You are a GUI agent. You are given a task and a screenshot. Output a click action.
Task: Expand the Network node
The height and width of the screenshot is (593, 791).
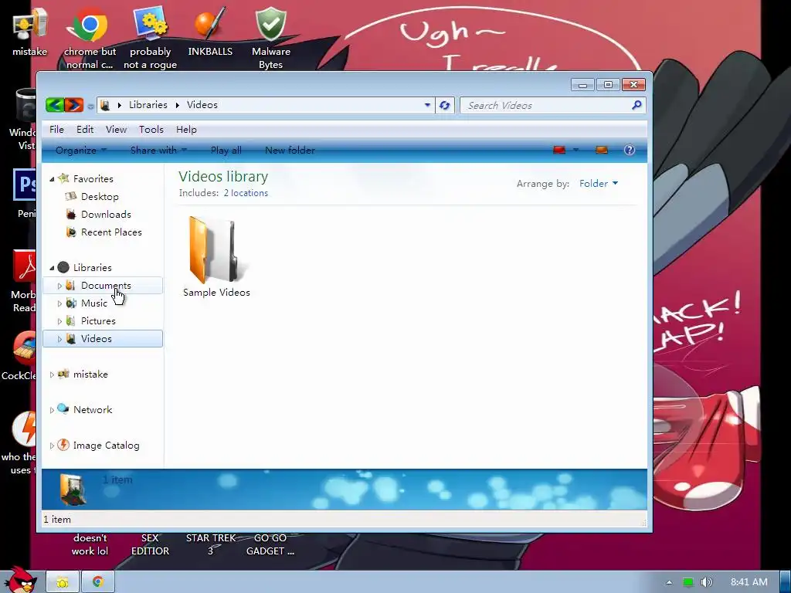pos(52,411)
